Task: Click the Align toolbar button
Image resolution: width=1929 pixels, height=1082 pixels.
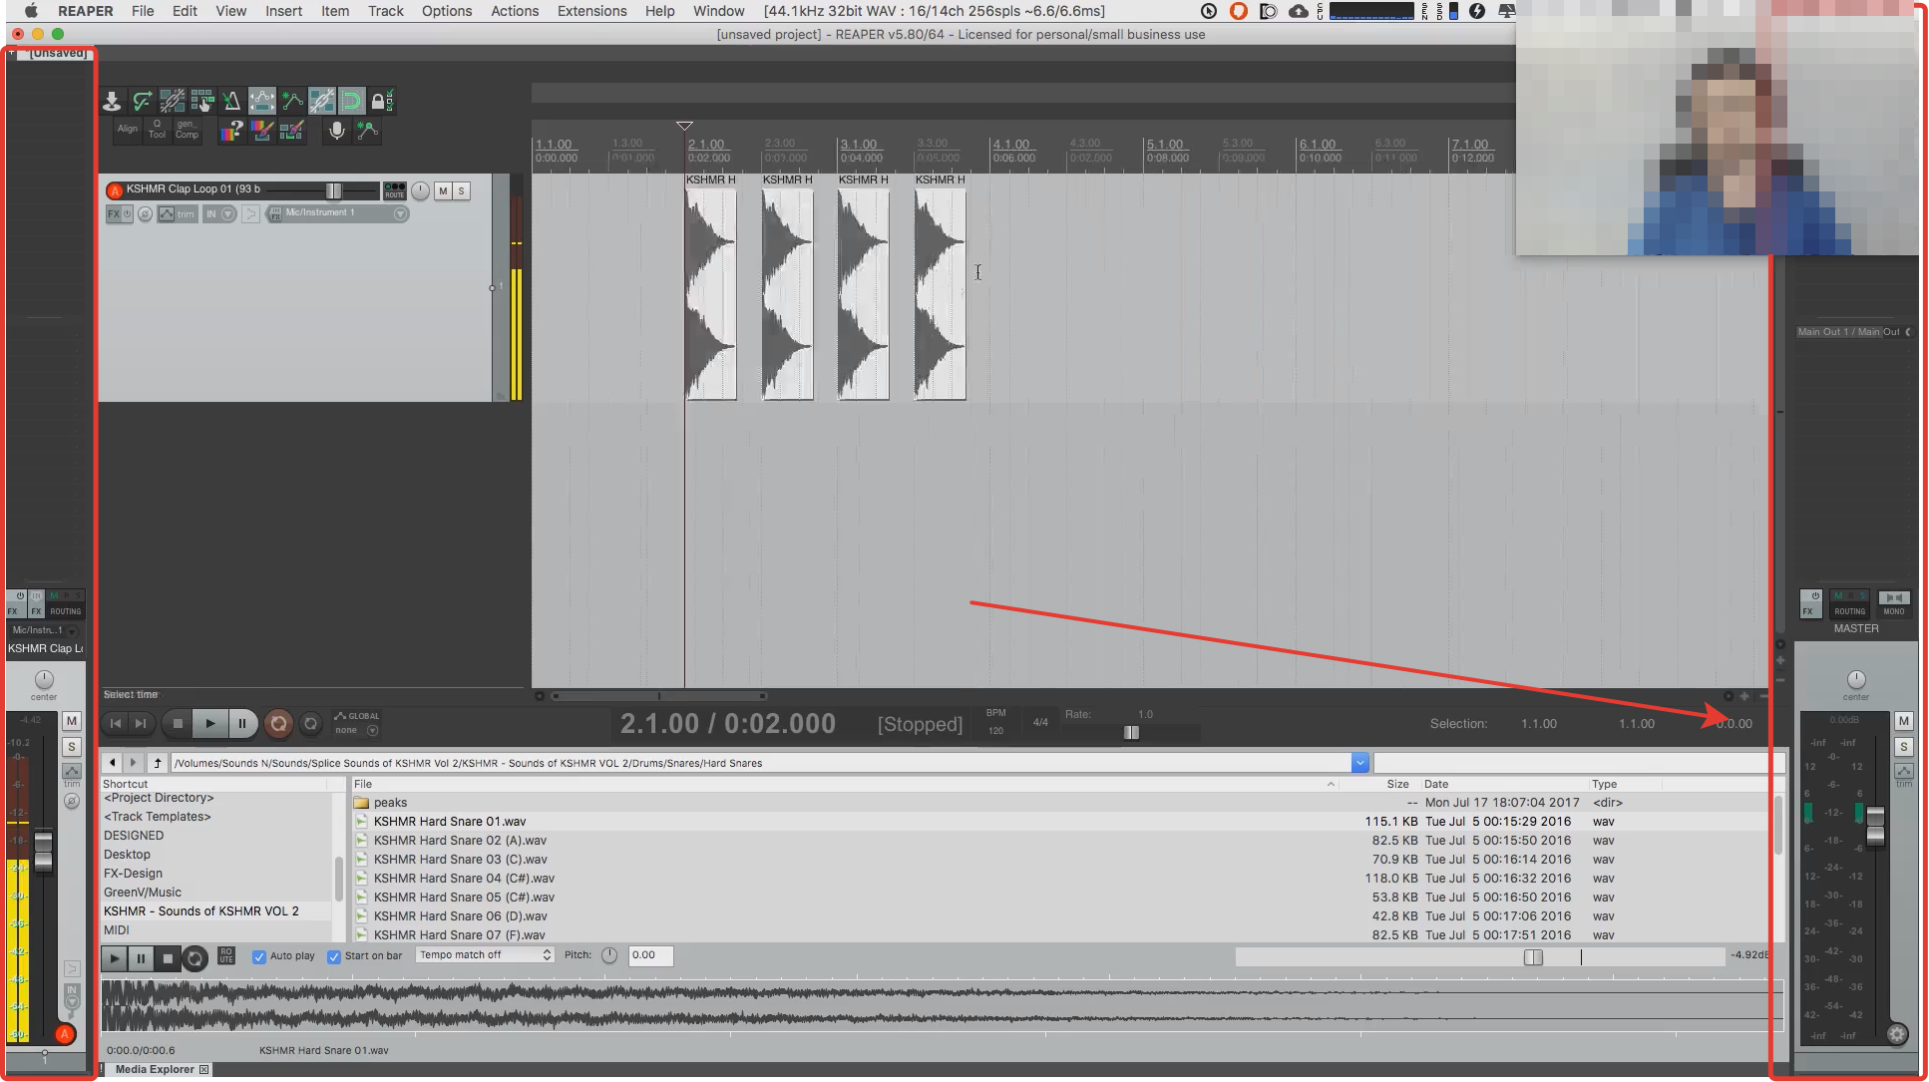Action: pyautogui.click(x=128, y=130)
